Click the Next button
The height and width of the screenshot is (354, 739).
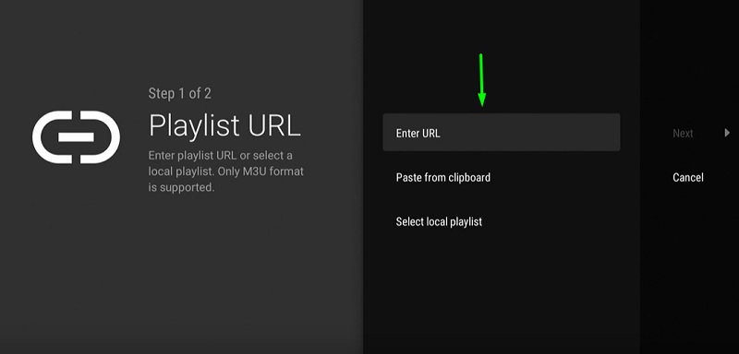coord(683,133)
